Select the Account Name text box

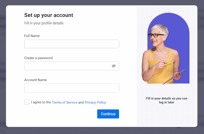click(72, 88)
